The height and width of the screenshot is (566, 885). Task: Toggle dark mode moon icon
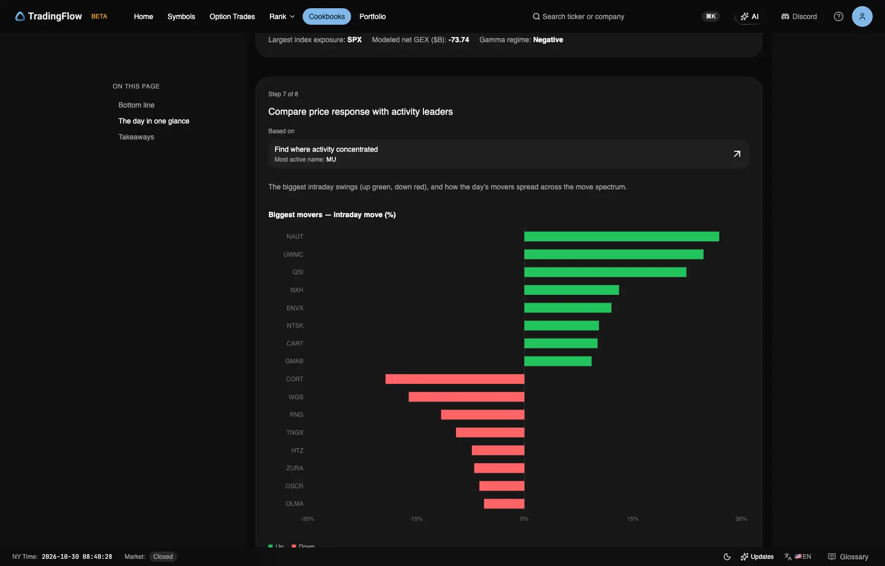[x=727, y=557]
